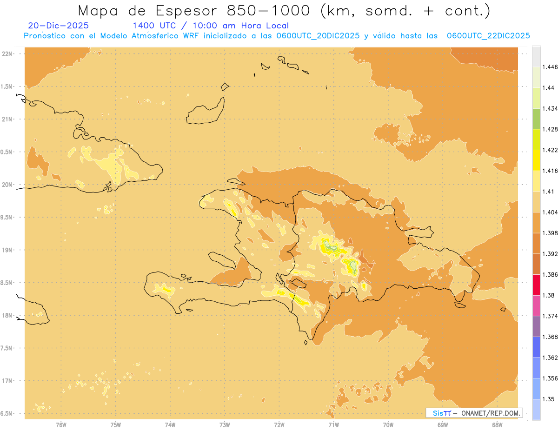Click the '21N' latitude label
The image size is (558, 431).
pos(7,119)
